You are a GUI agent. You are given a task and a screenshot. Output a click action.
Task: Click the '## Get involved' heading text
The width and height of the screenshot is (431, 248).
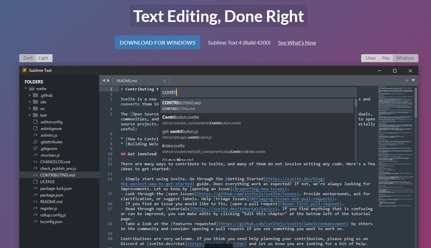(x=138, y=154)
